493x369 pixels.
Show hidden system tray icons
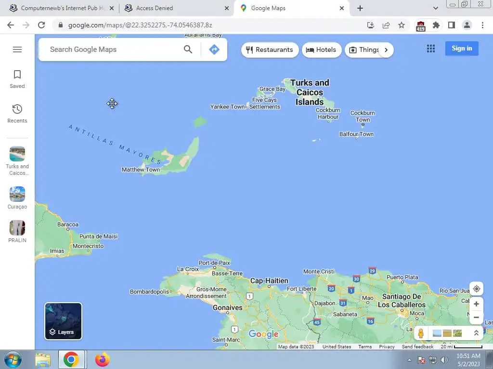[409, 360]
